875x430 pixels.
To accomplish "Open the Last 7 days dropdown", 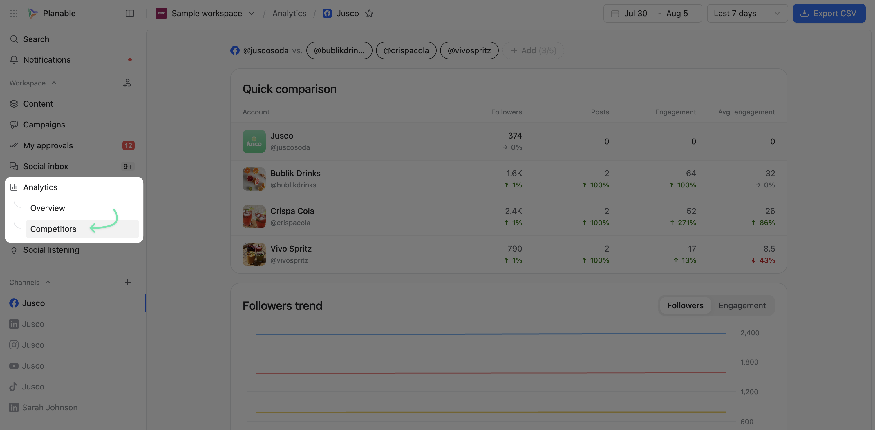I will 747,13.
